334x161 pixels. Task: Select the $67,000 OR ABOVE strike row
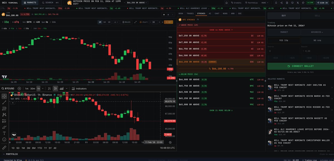(221, 42)
